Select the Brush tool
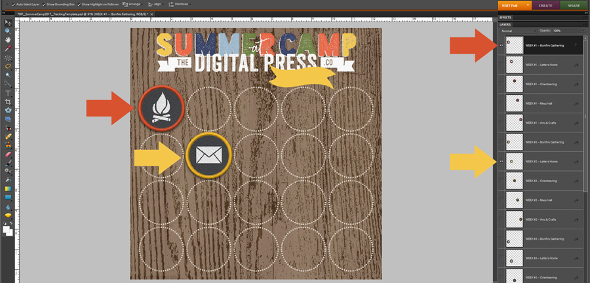The width and height of the screenshot is (590, 283). [x=8, y=162]
